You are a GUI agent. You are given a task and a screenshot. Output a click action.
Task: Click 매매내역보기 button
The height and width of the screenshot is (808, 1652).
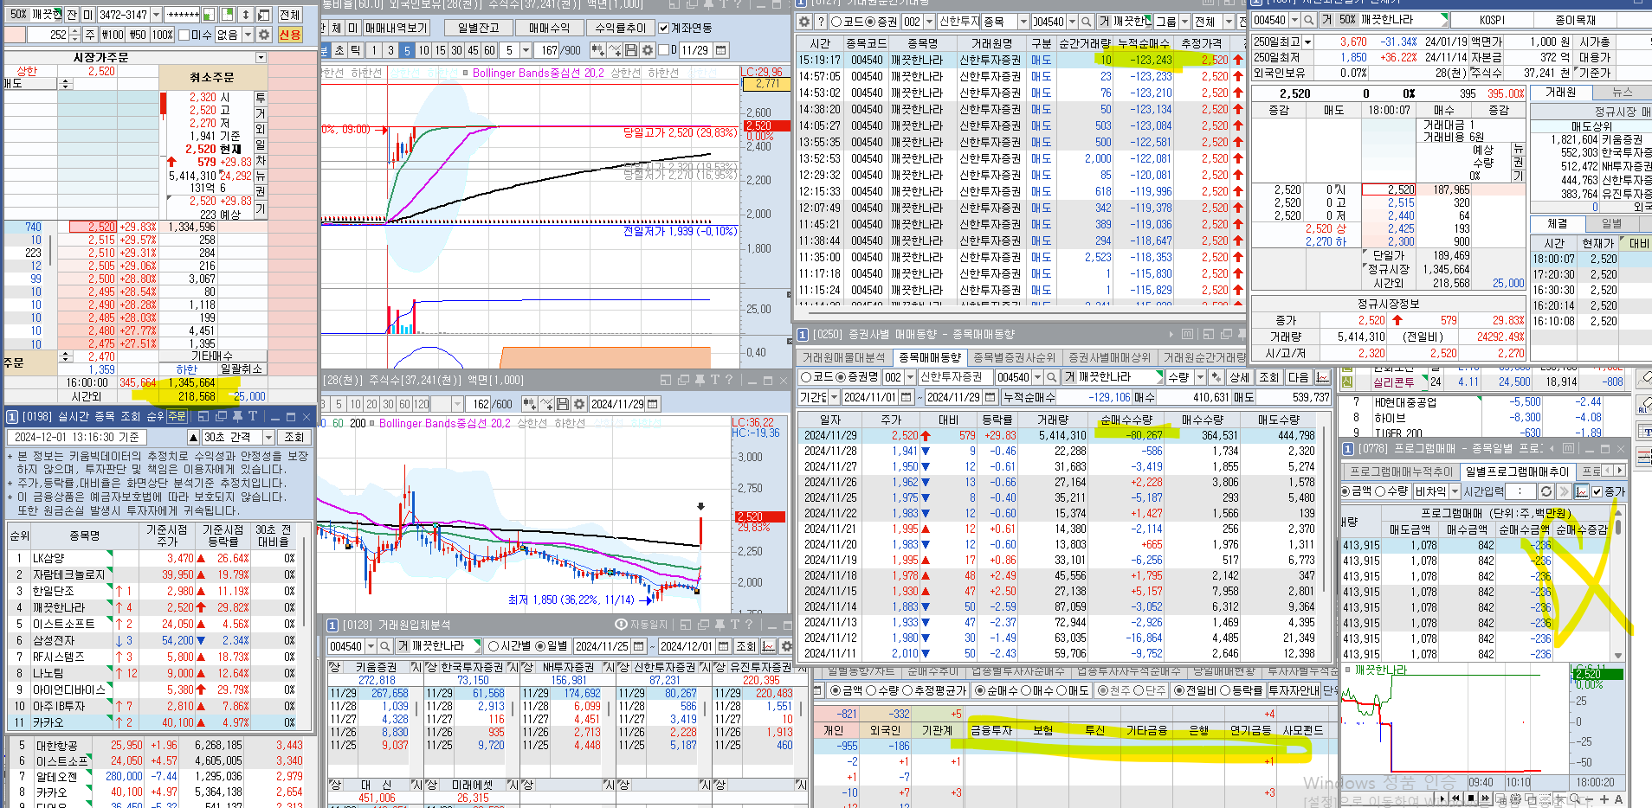pos(396,28)
